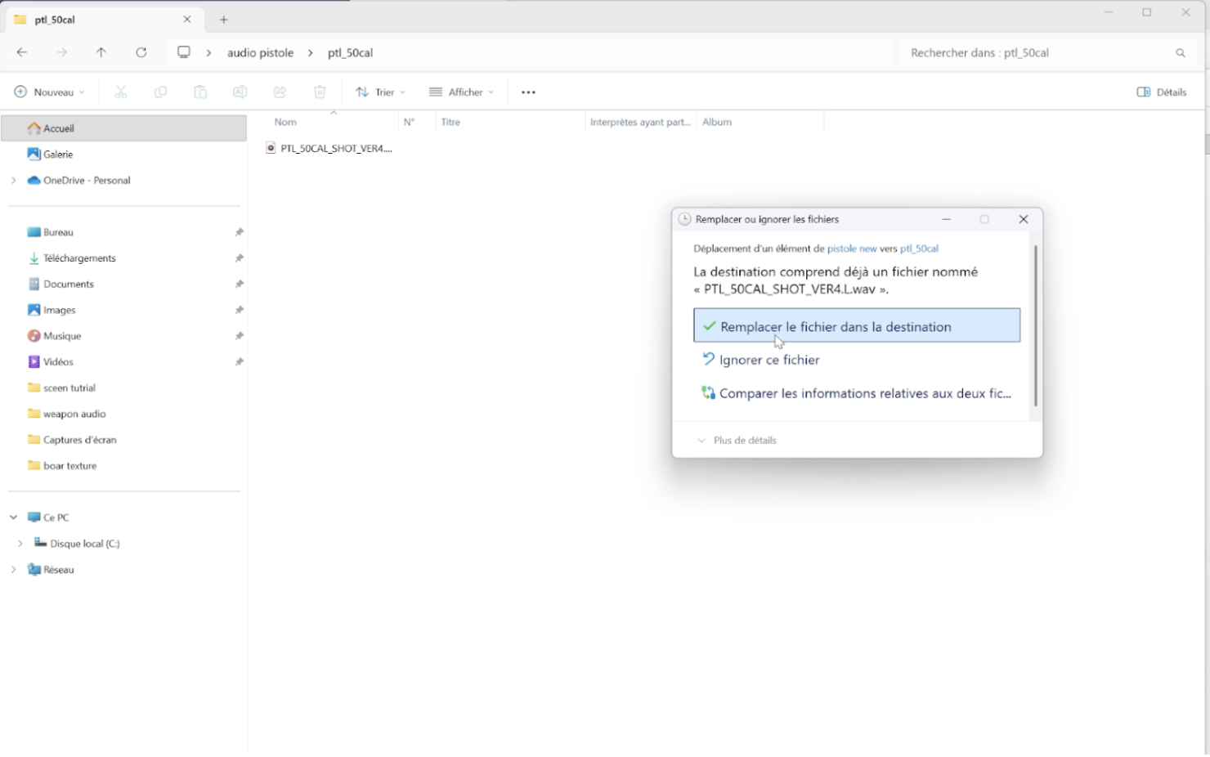The image size is (1210, 757).
Task: Open the Trier sort dropdown
Action: pos(380,92)
